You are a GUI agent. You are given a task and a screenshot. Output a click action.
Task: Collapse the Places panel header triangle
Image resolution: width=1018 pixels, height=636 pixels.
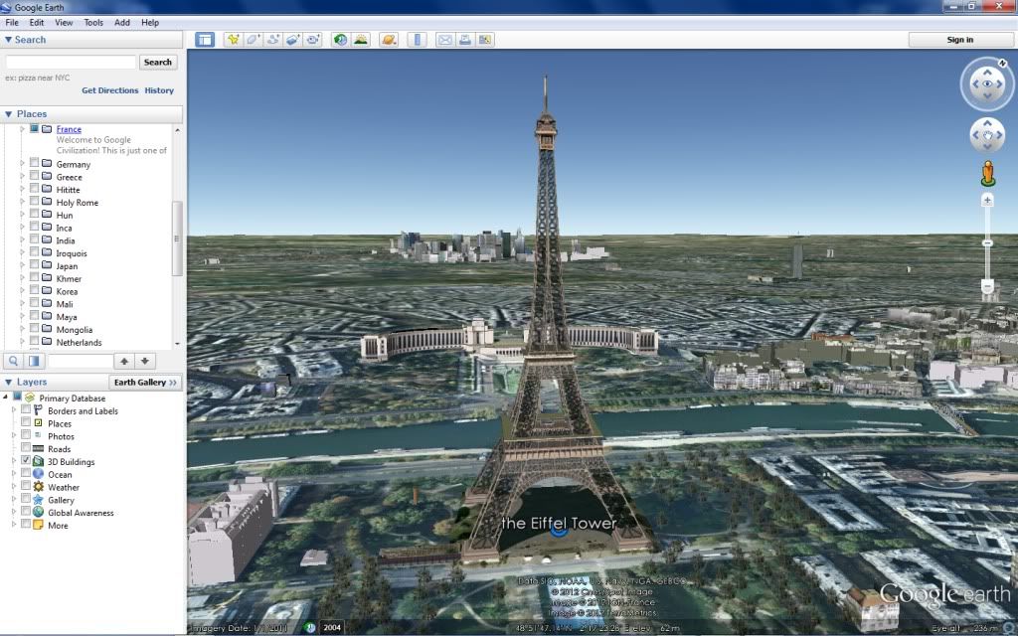coord(8,114)
